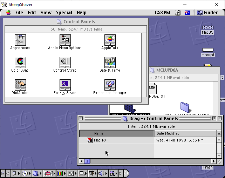Image resolution: width=225 pixels, height=178 pixels.
Task: Click the Trash label on the desktop
Action: pyautogui.click(x=207, y=167)
